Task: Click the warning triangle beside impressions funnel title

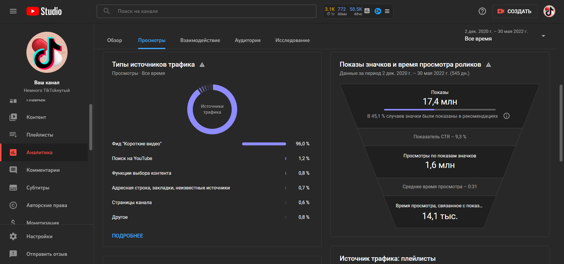Action: coord(489,65)
